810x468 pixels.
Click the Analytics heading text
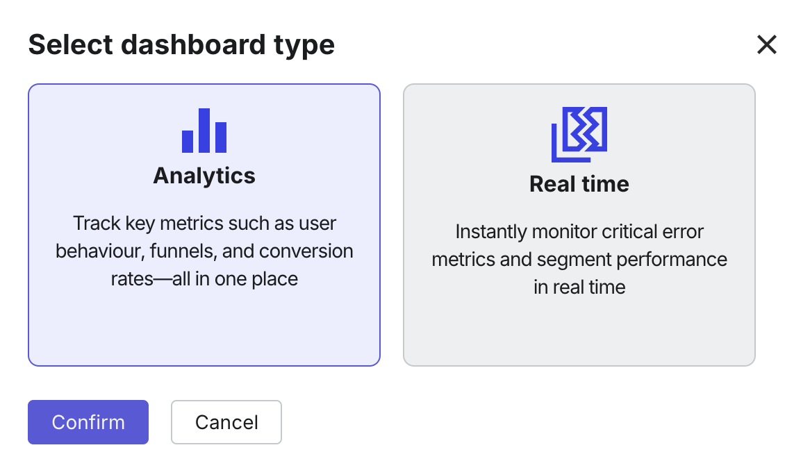[x=204, y=176]
